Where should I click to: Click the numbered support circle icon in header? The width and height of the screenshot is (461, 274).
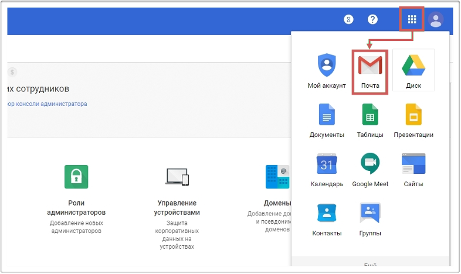(x=349, y=19)
